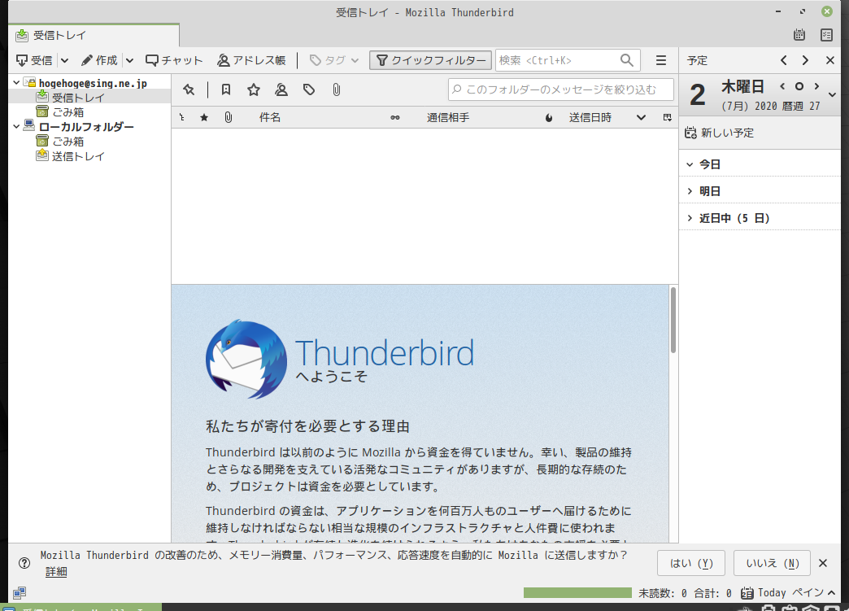Viewport: 849px width, 611px height.
Task: Click はい (Y) to send telemetry
Action: point(691,563)
